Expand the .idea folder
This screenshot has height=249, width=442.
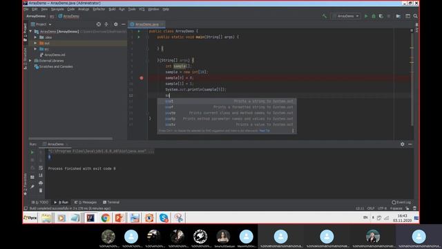click(x=35, y=37)
